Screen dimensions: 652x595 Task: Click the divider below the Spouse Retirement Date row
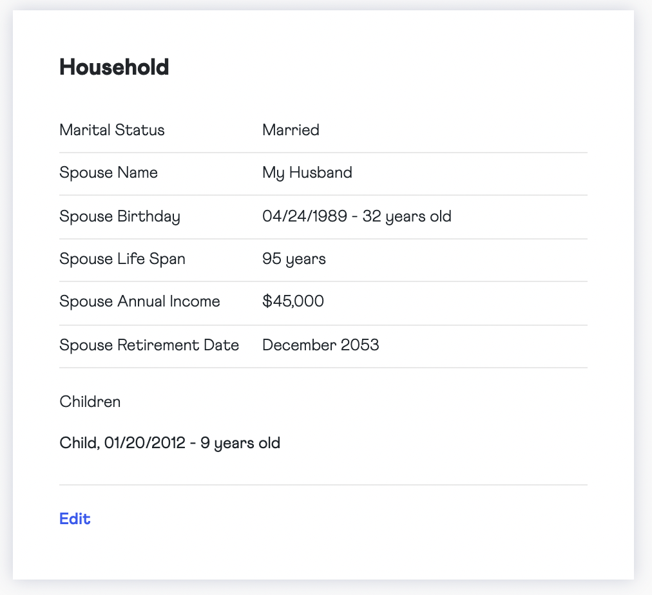click(x=323, y=368)
